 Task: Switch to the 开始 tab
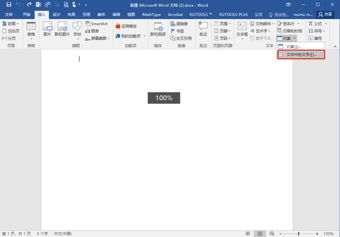[27, 14]
